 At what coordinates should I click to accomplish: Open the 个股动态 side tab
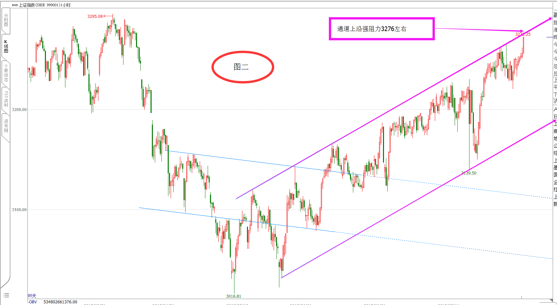coord(6,73)
